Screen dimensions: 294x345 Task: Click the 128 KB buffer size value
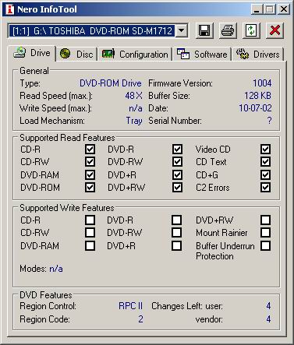(x=257, y=96)
